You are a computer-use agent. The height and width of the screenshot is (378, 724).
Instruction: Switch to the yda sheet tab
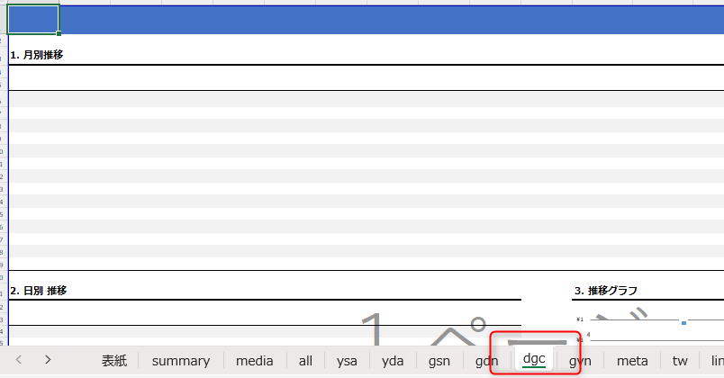(x=393, y=361)
